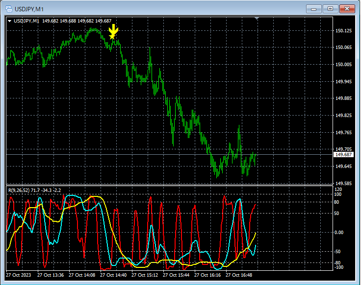This screenshot has height=285, width=361.
Task: Click time label 27 Oct 16:16
Action: tap(207, 275)
